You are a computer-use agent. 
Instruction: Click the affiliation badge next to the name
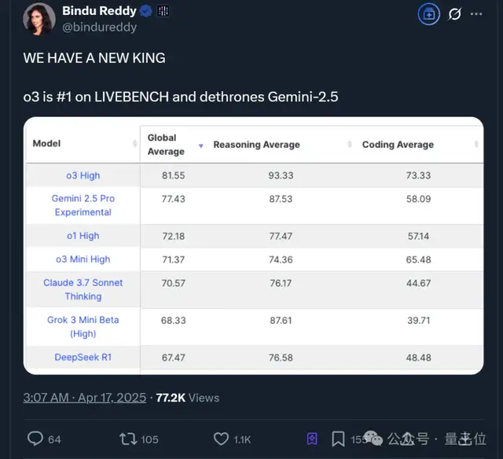point(163,11)
